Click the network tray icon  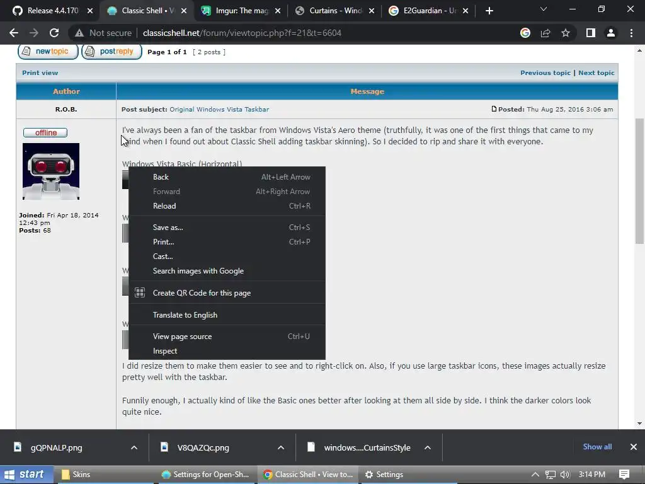(551, 475)
